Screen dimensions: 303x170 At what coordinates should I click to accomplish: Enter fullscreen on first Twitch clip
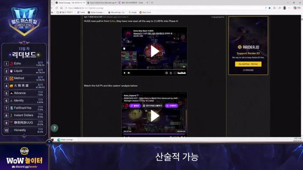pos(175,73)
